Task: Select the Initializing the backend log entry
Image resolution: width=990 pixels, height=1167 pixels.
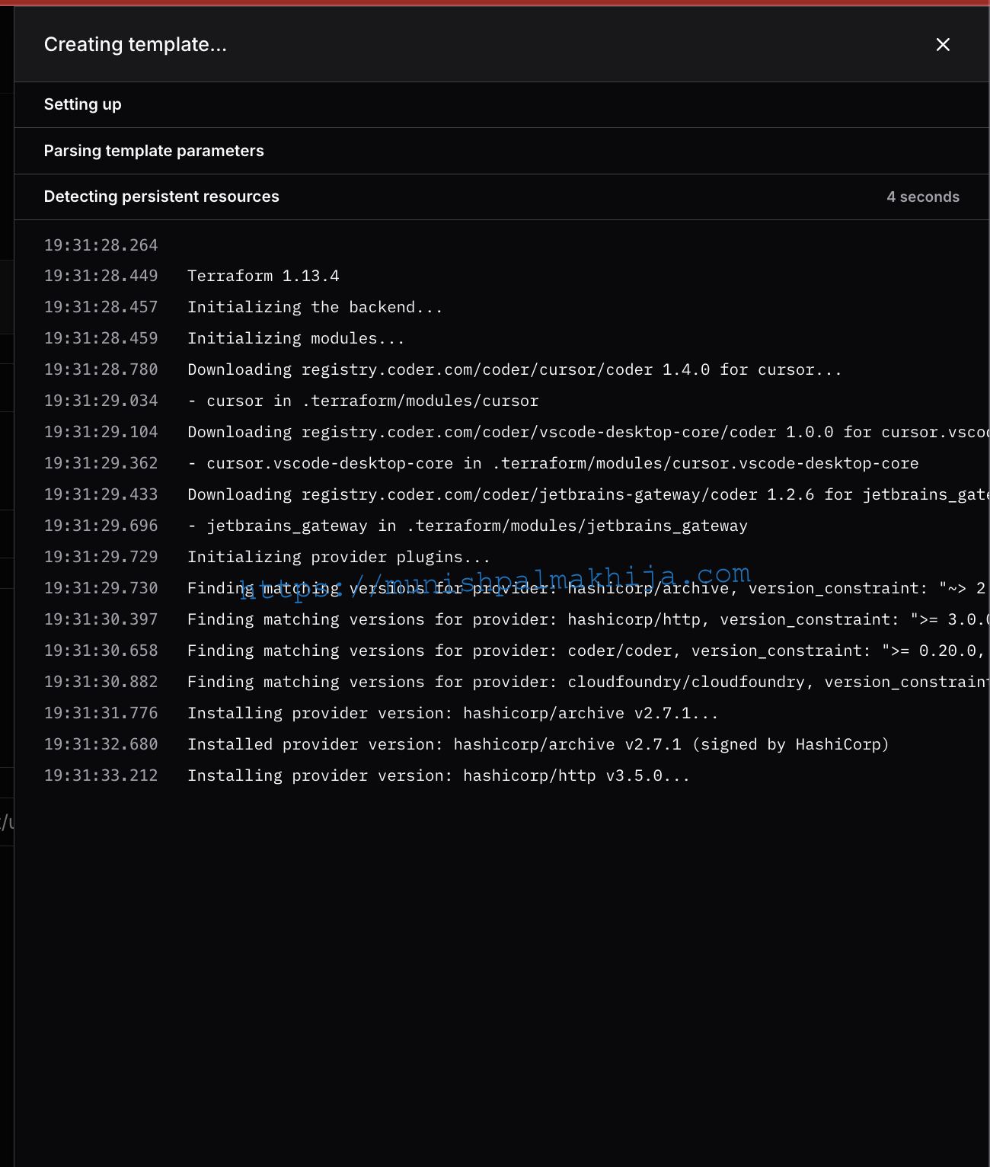Action: click(x=316, y=307)
